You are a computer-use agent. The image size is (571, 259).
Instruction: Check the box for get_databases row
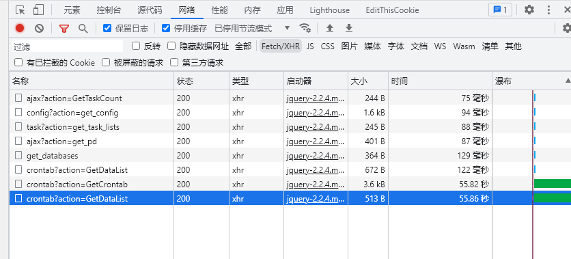(x=18, y=156)
